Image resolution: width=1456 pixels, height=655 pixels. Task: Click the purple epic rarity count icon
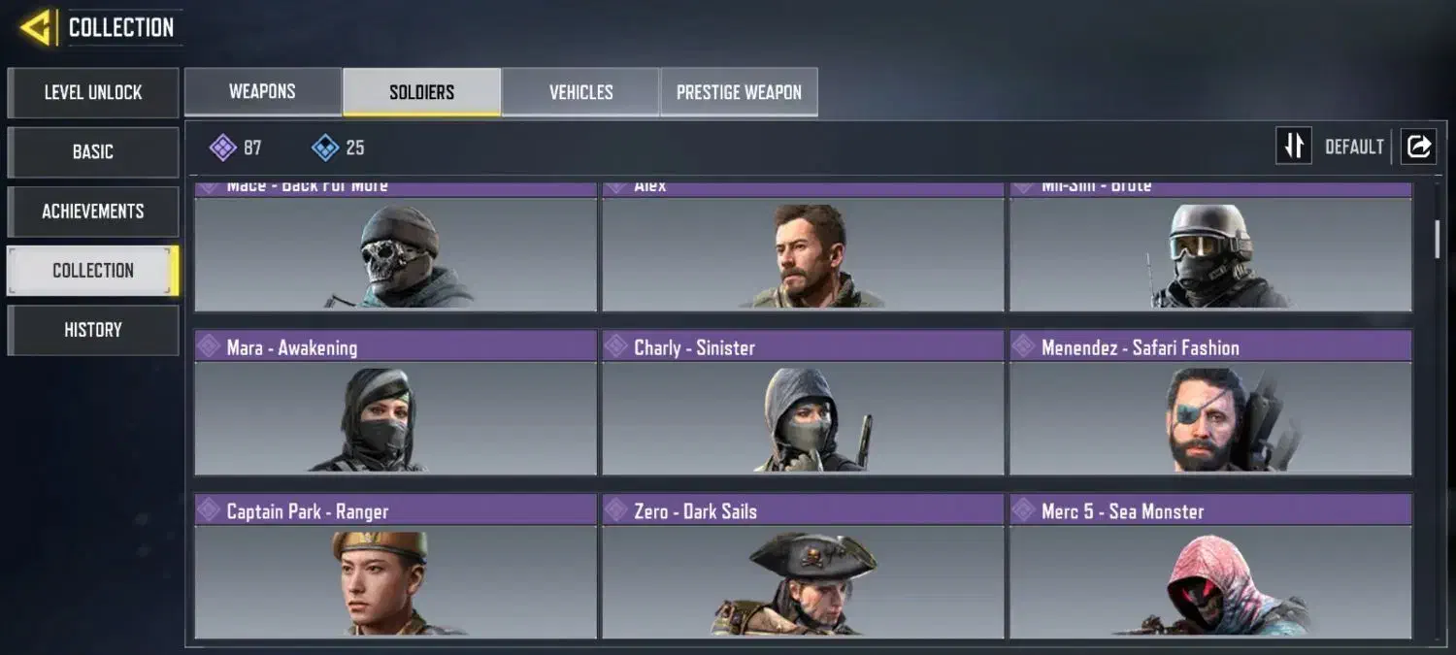pos(223,147)
